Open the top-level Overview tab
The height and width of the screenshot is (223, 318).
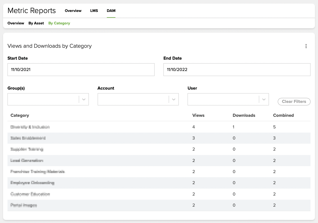point(73,11)
